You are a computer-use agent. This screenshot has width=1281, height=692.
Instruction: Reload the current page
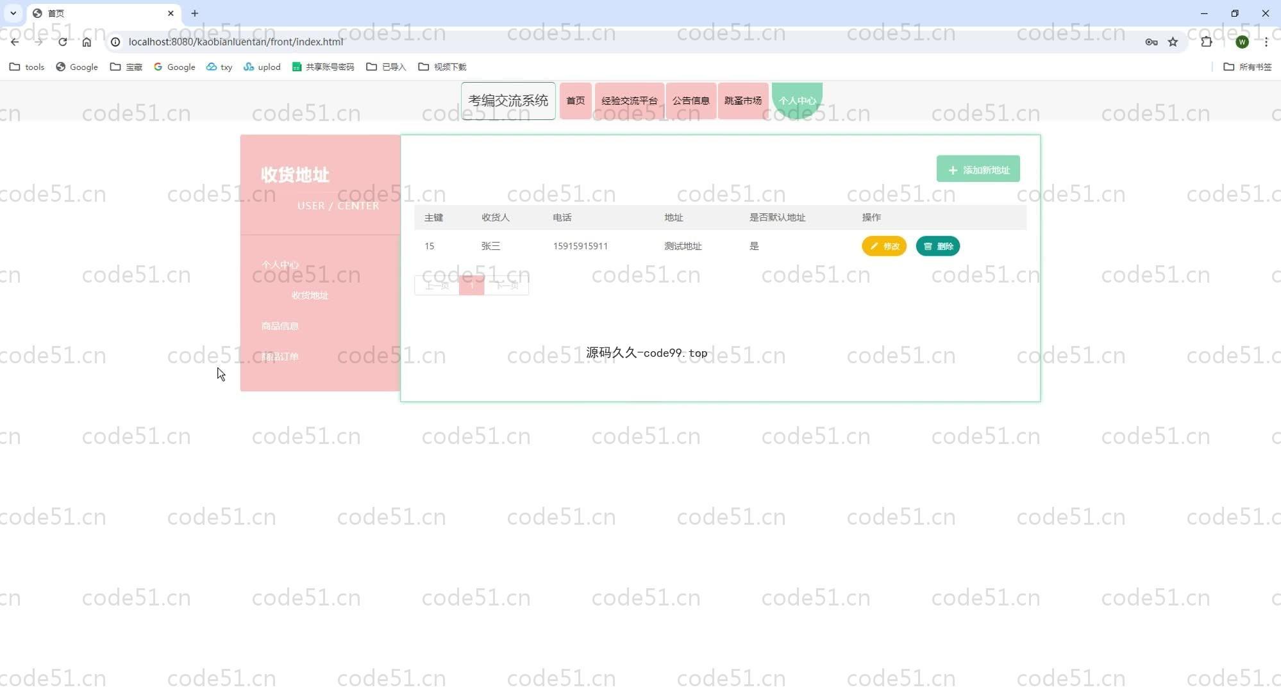click(62, 42)
